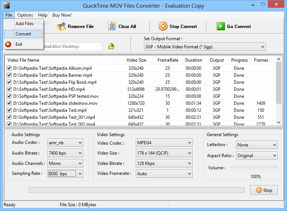The height and width of the screenshot is (211, 287).
Task: Open the Audio Channels dropdown
Action: (65, 163)
